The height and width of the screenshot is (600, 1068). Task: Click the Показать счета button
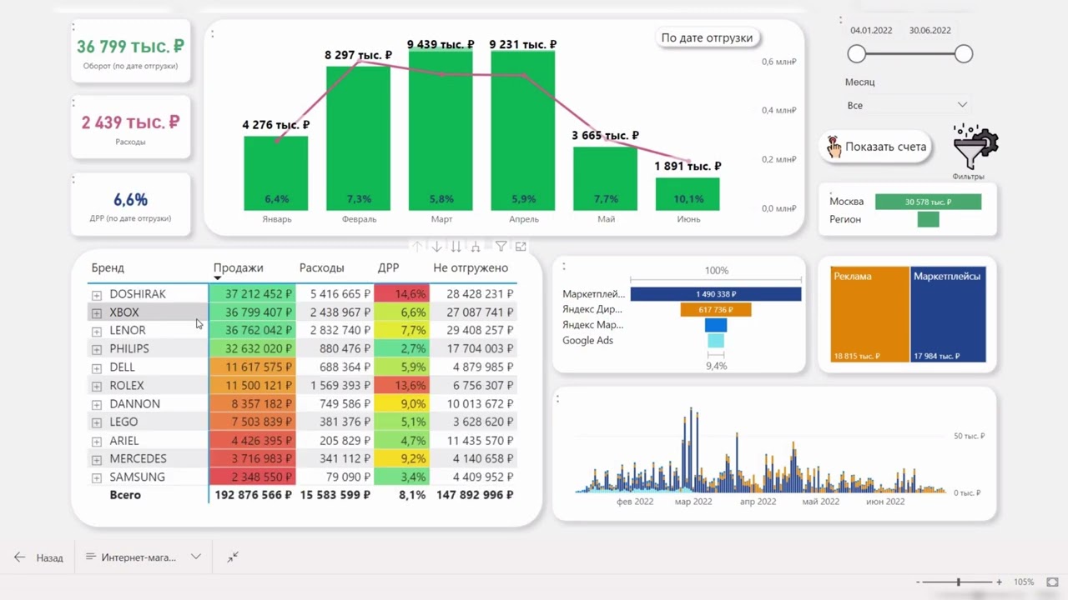tap(875, 147)
